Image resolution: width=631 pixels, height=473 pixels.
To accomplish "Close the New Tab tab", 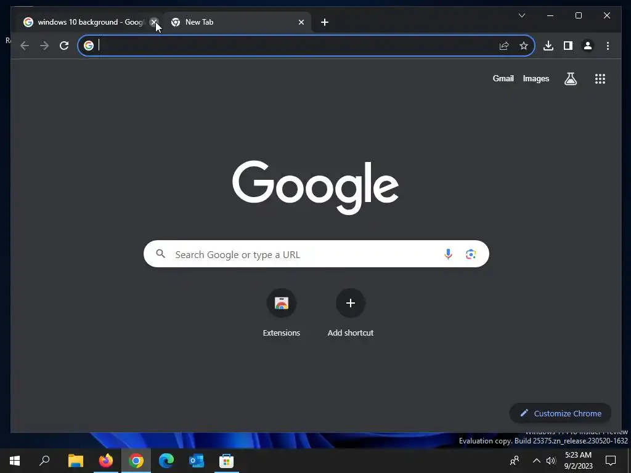I will [301, 22].
